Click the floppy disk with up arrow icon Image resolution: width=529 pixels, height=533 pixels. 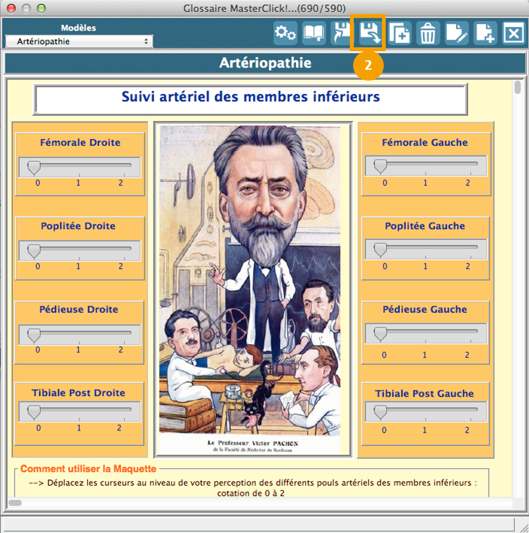[342, 33]
